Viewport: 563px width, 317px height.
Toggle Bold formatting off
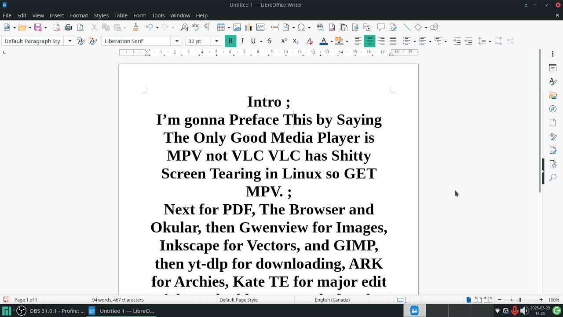click(x=230, y=41)
